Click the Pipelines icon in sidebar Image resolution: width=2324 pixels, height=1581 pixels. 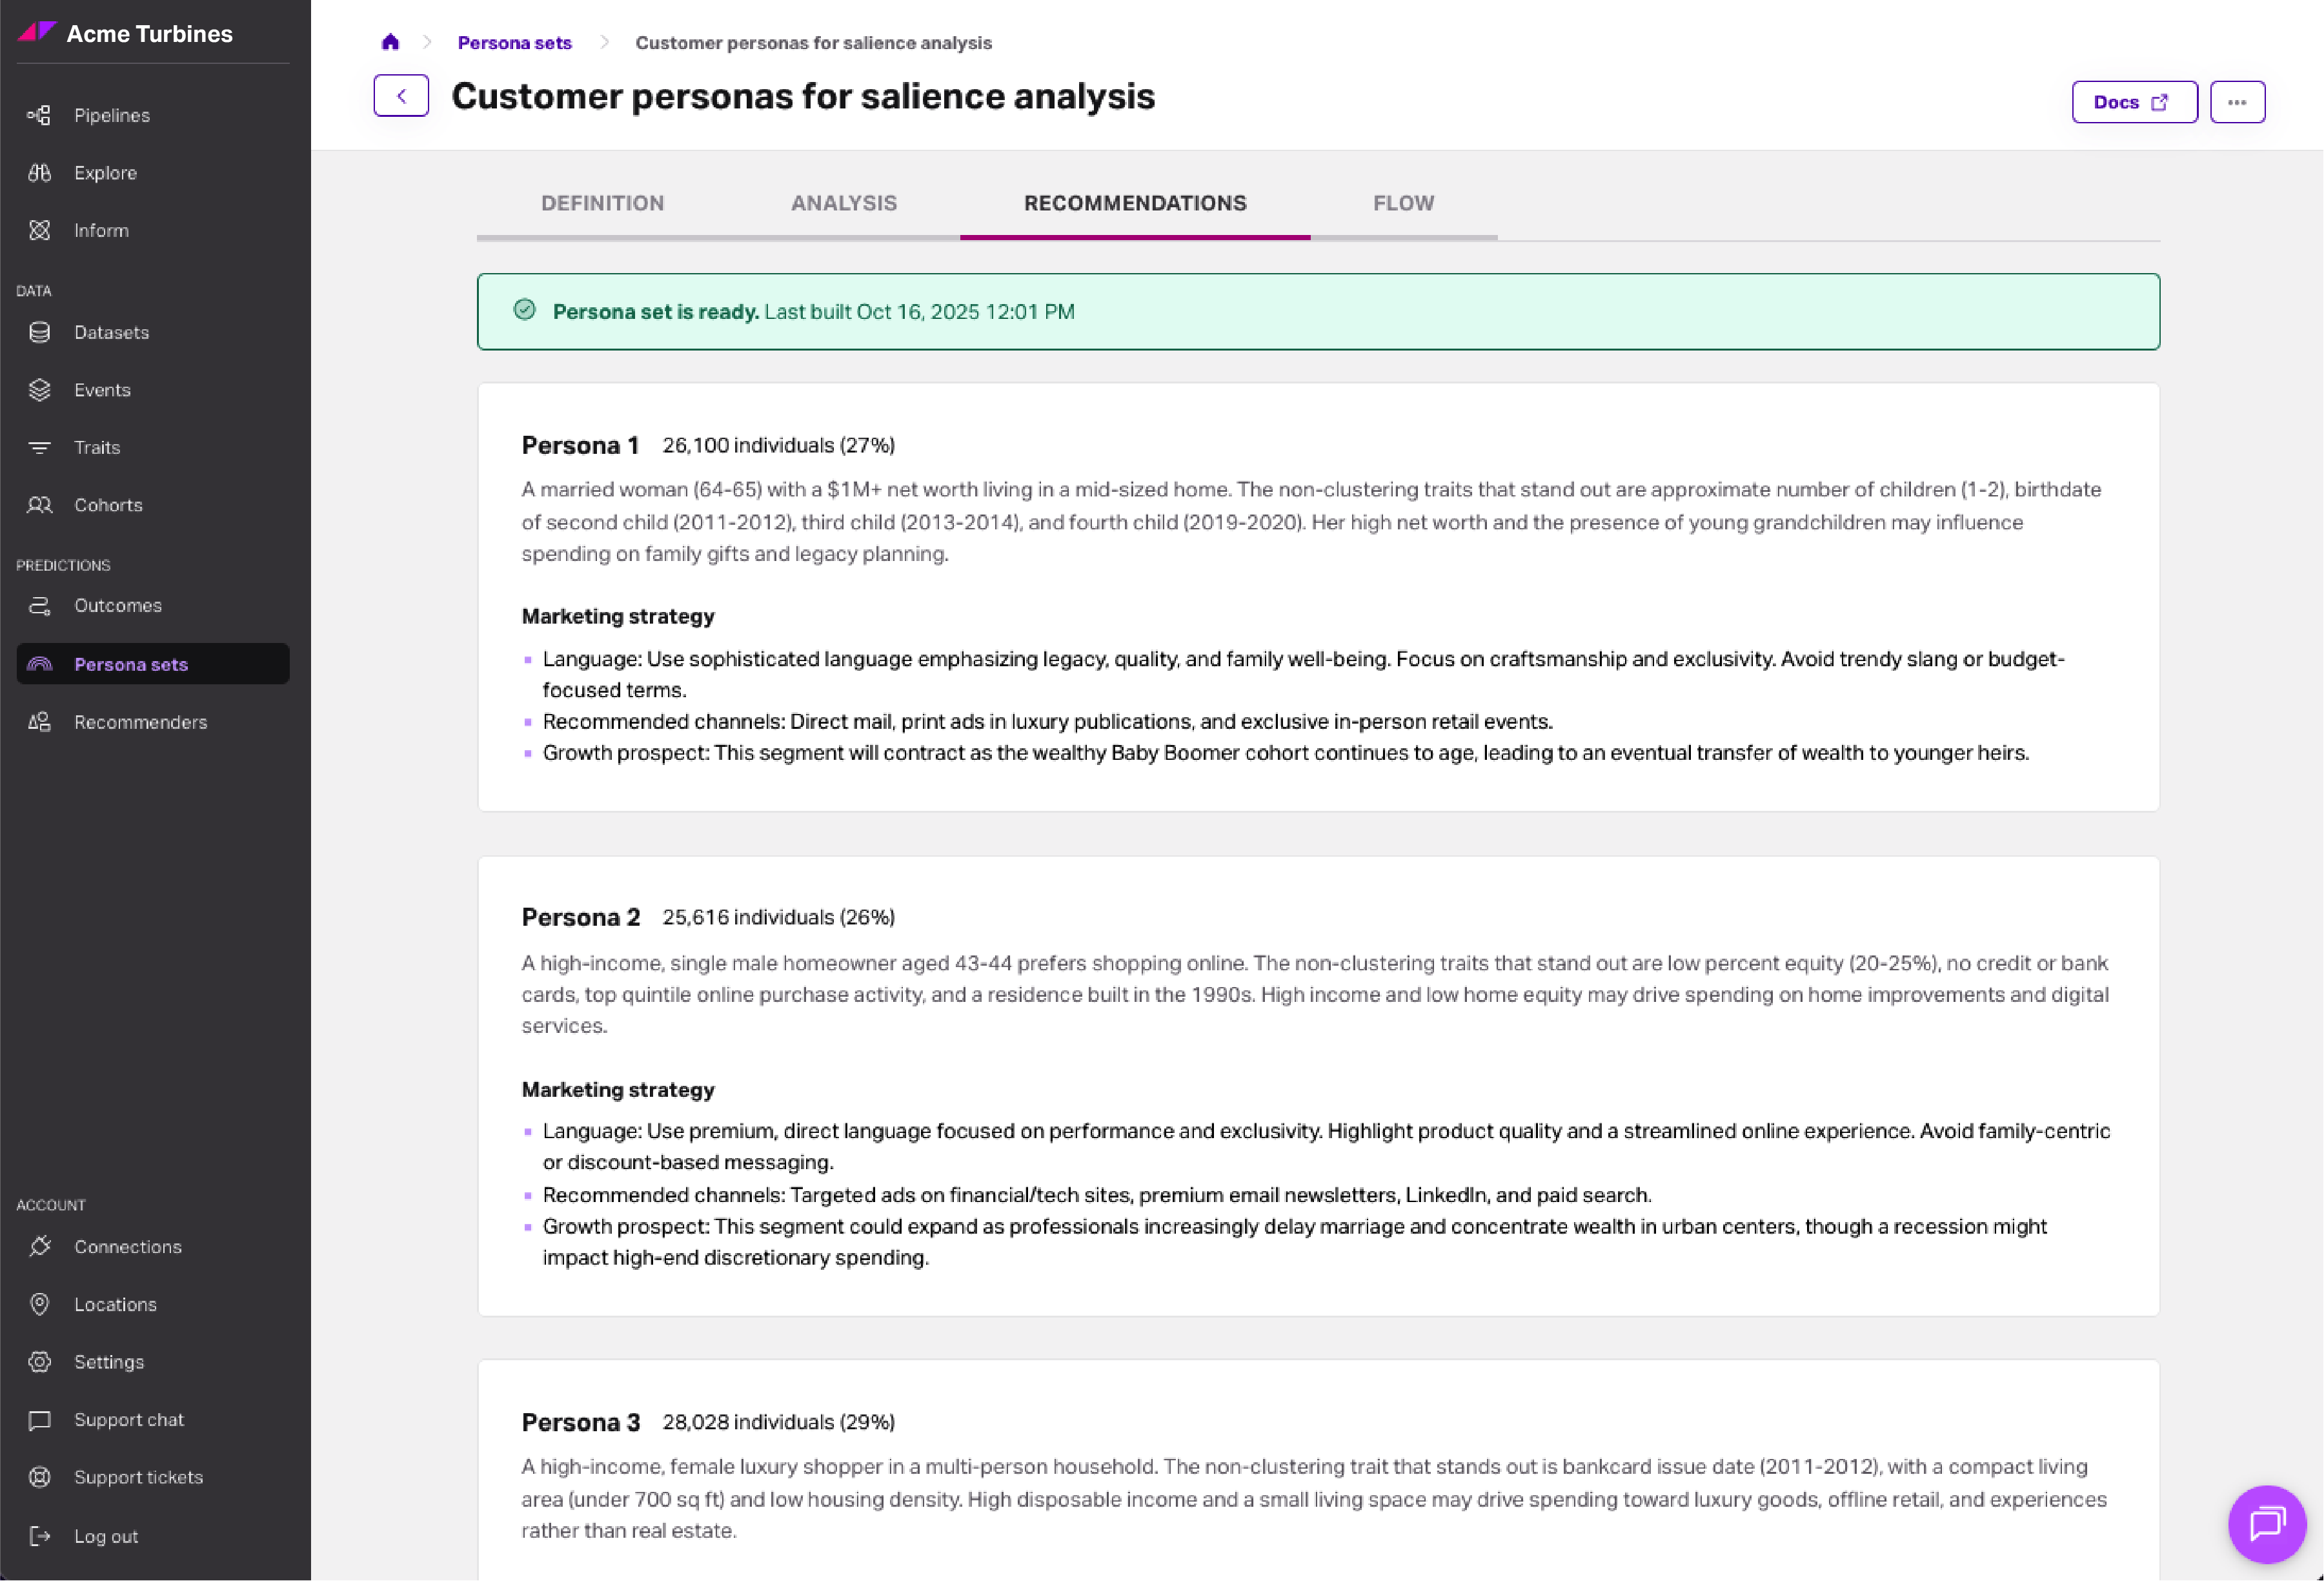tap(40, 115)
